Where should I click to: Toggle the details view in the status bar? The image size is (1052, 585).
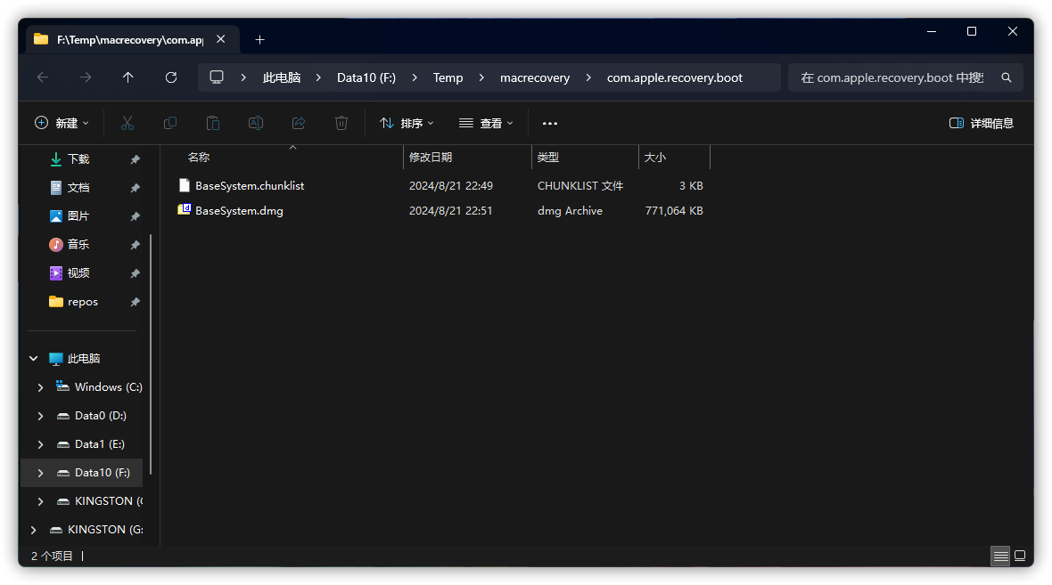pyautogui.click(x=1000, y=555)
